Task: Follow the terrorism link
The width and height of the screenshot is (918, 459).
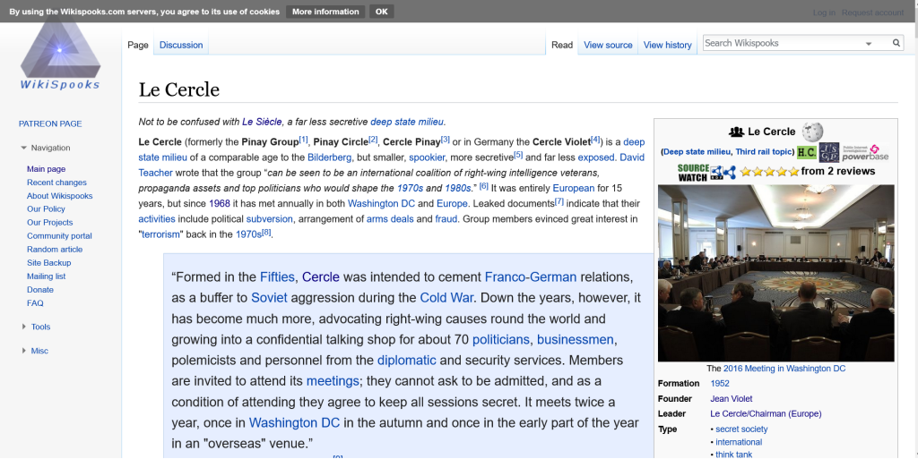Action: tap(161, 234)
